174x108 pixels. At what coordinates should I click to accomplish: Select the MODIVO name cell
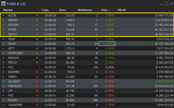13,58
